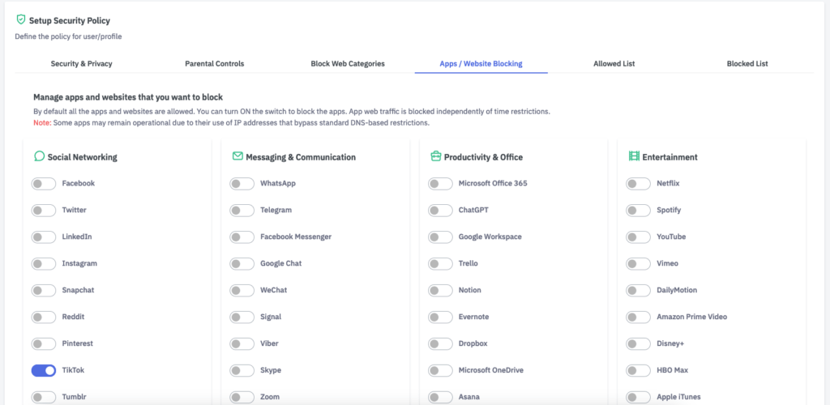The image size is (830, 405).
Task: Turn on Instagram blocking
Action: click(x=44, y=264)
